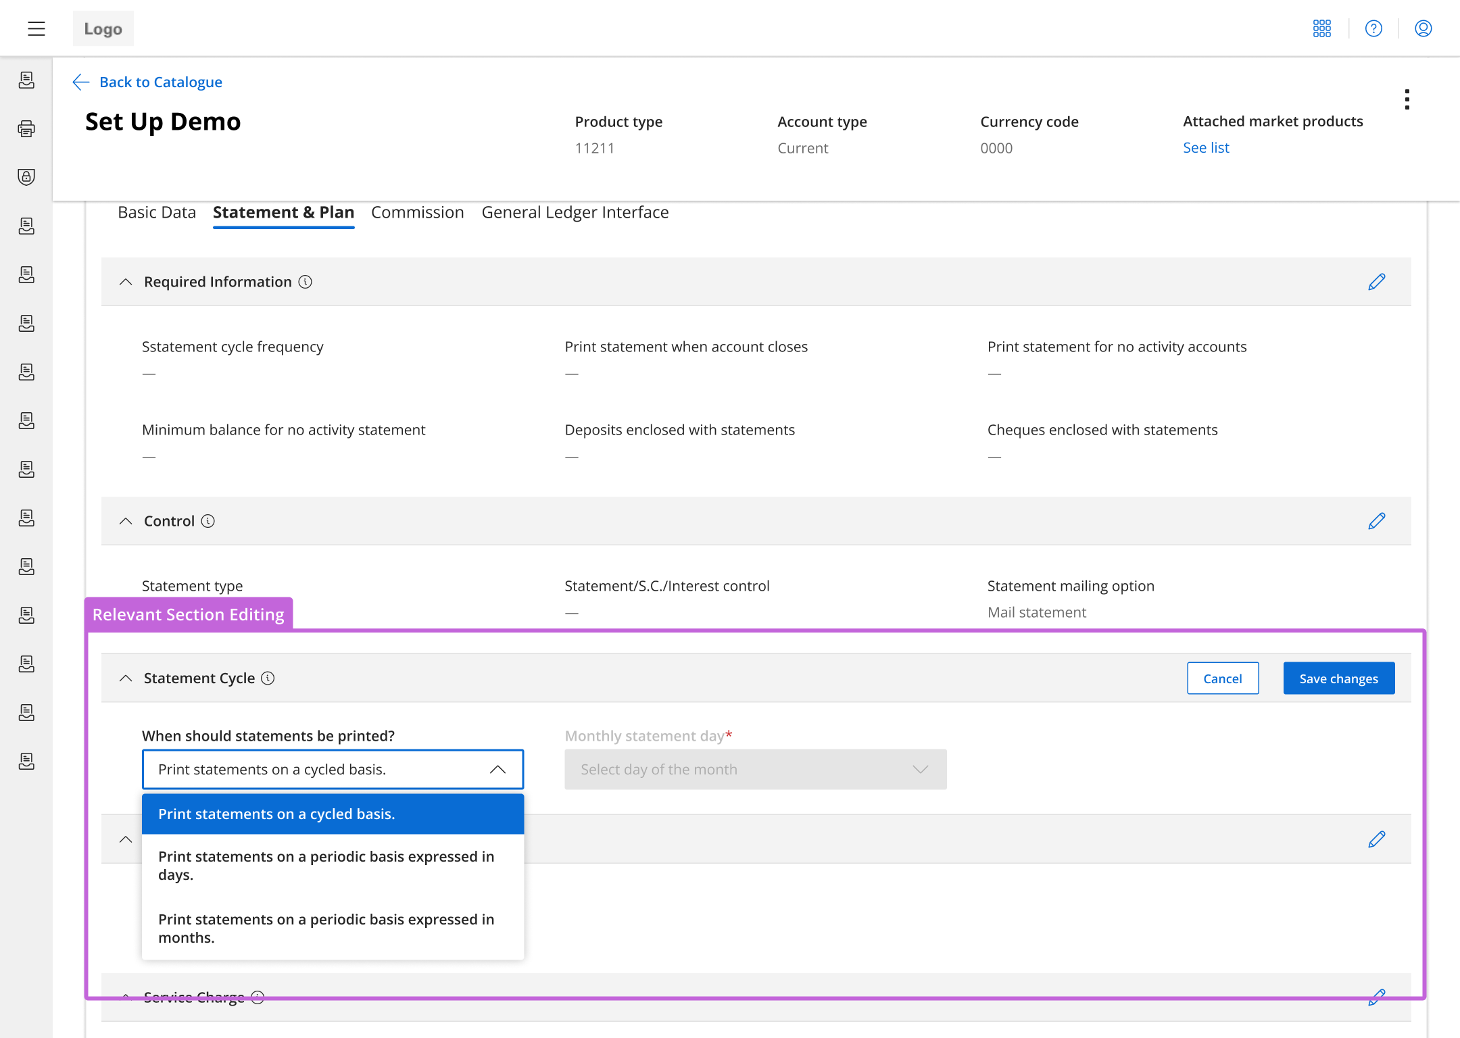Click info icon beside Required Information
This screenshot has width=1460, height=1038.
[x=306, y=282]
